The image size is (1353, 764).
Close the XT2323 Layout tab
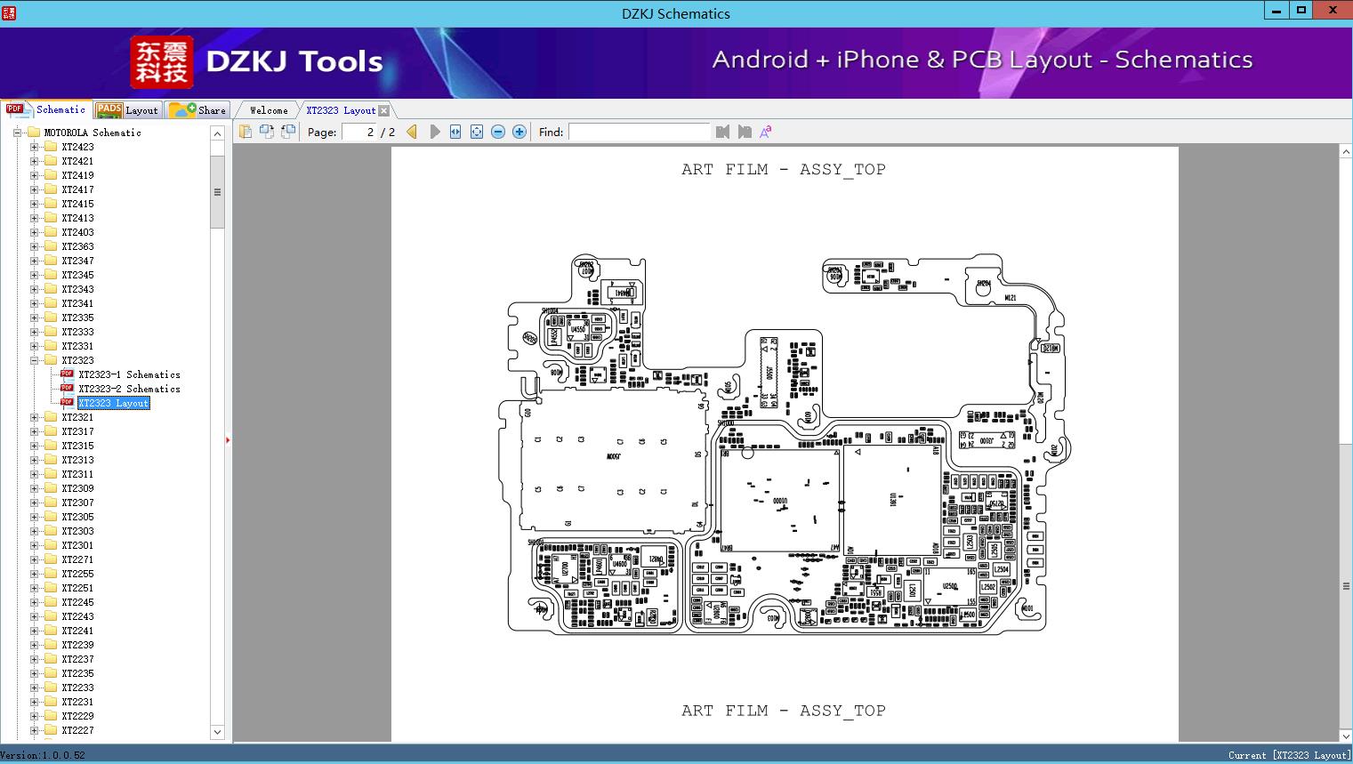[383, 110]
